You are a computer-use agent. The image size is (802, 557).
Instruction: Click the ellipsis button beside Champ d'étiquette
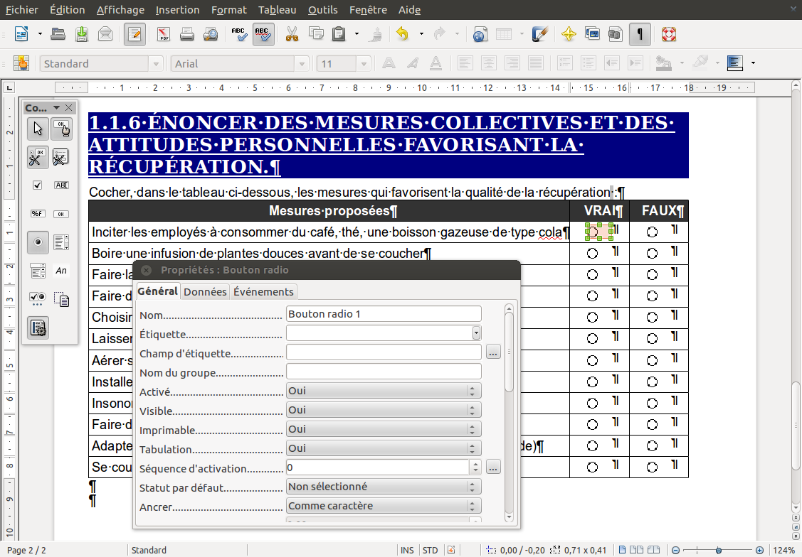coord(493,352)
